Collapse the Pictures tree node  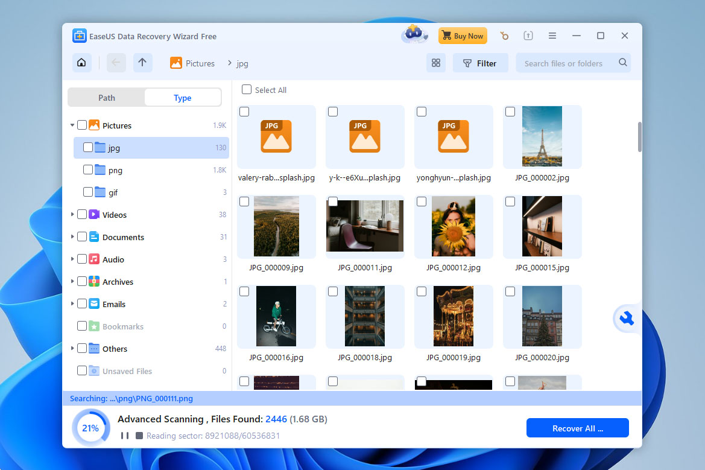click(74, 125)
